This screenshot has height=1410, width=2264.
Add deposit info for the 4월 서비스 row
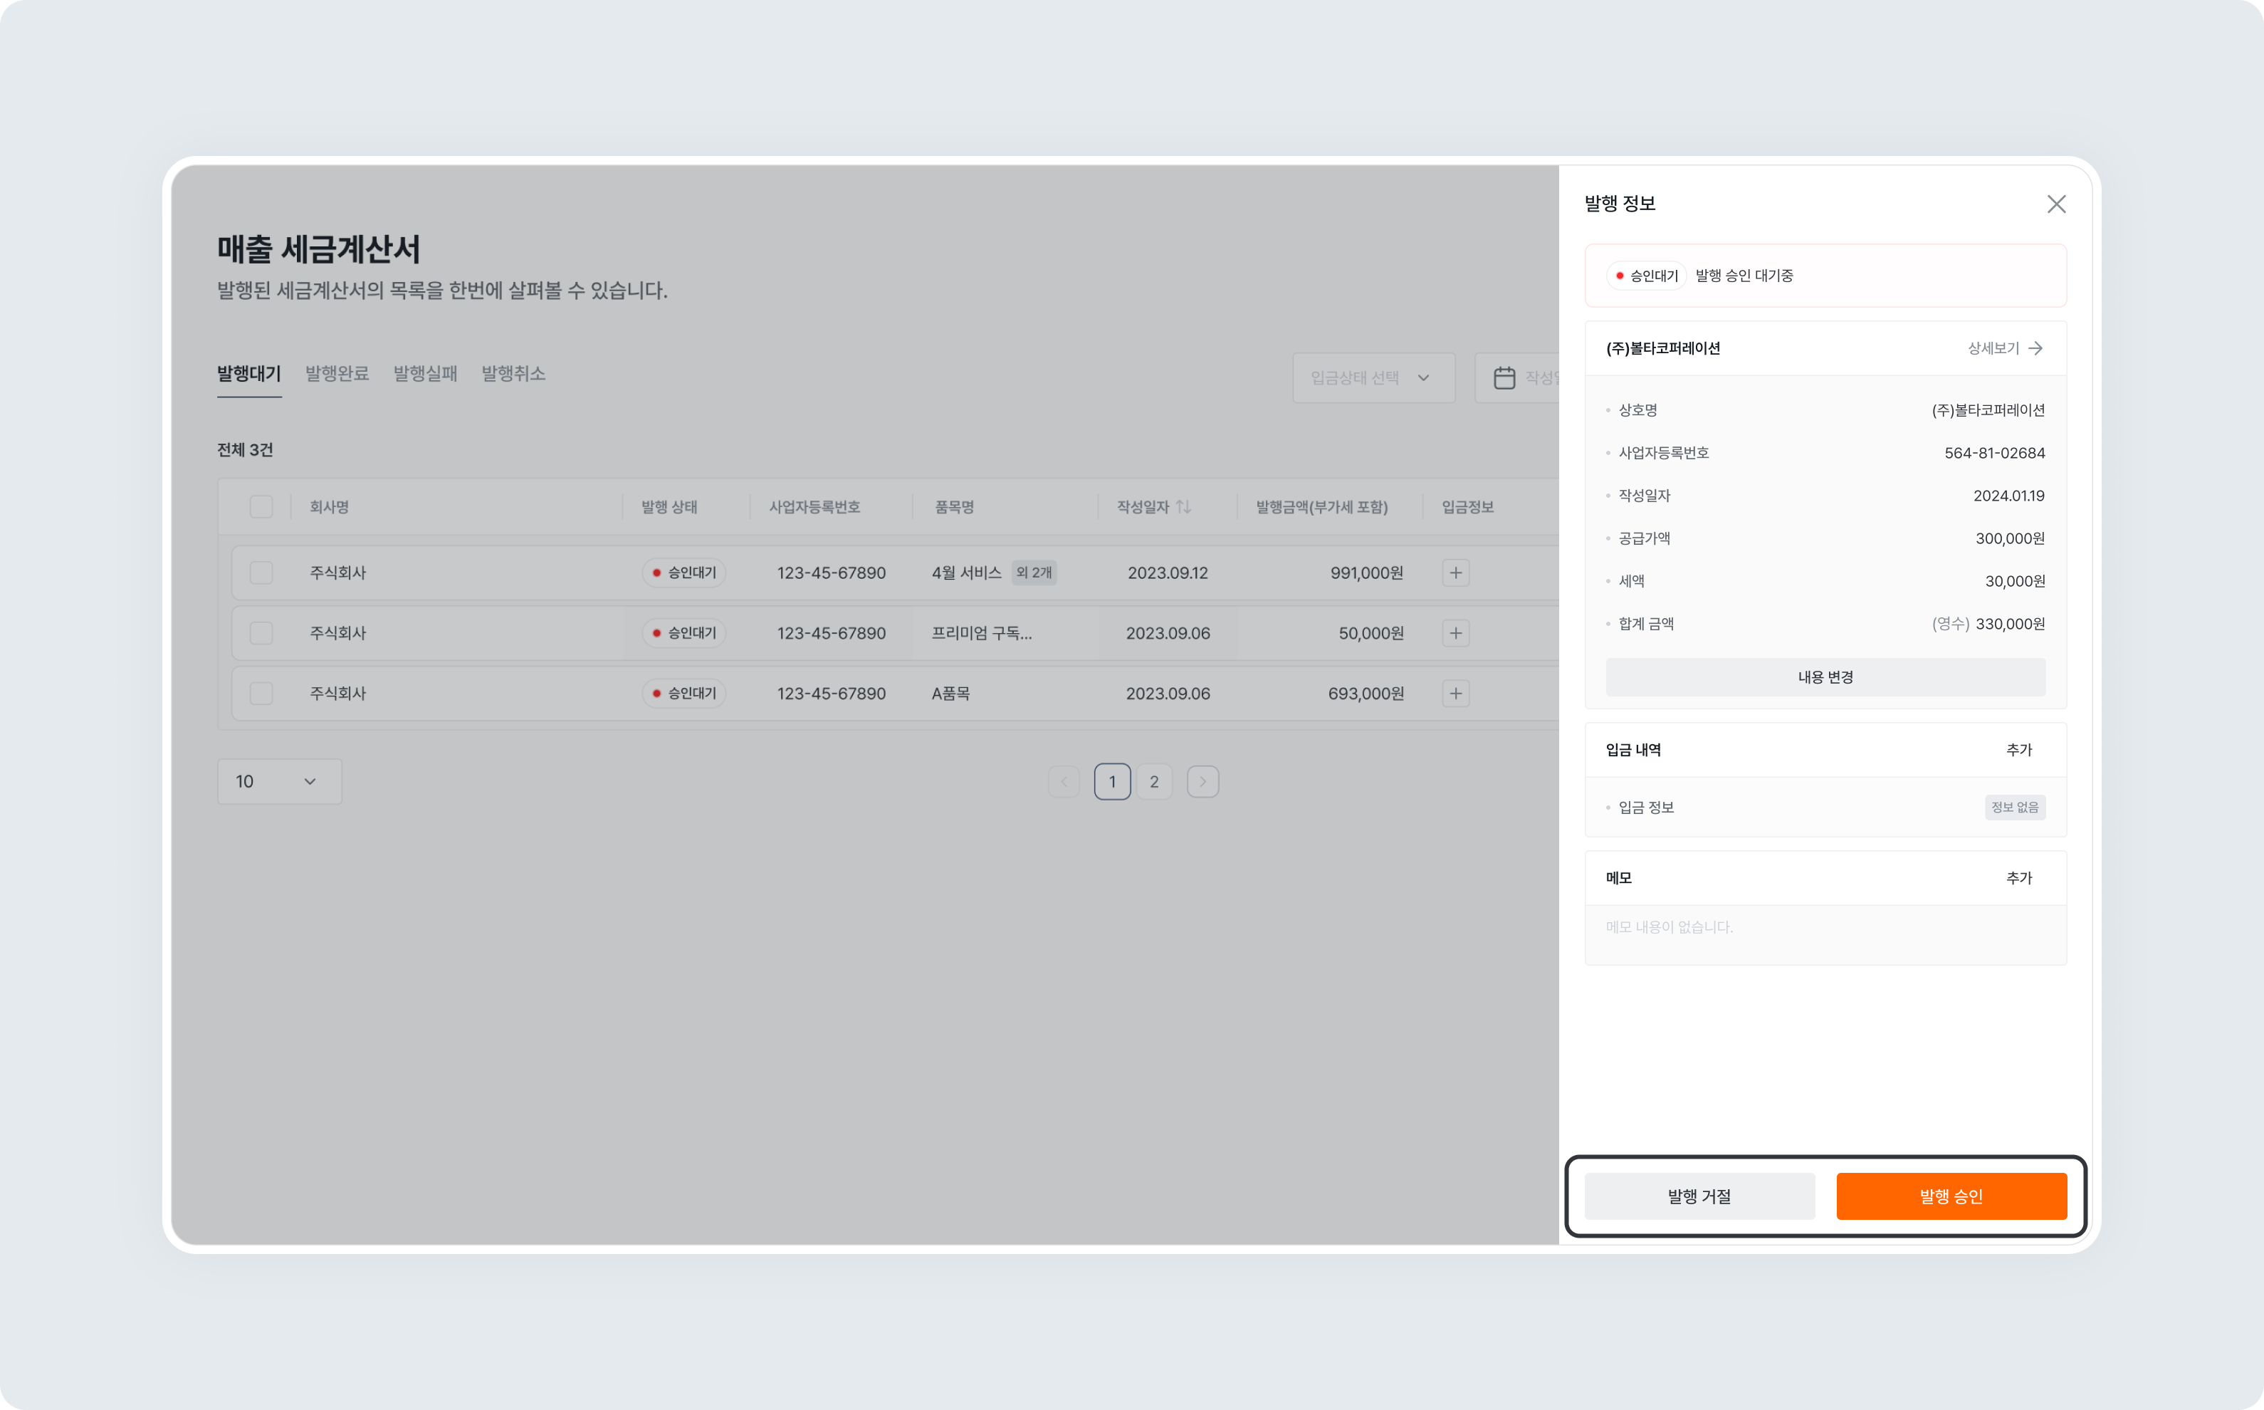[1456, 573]
